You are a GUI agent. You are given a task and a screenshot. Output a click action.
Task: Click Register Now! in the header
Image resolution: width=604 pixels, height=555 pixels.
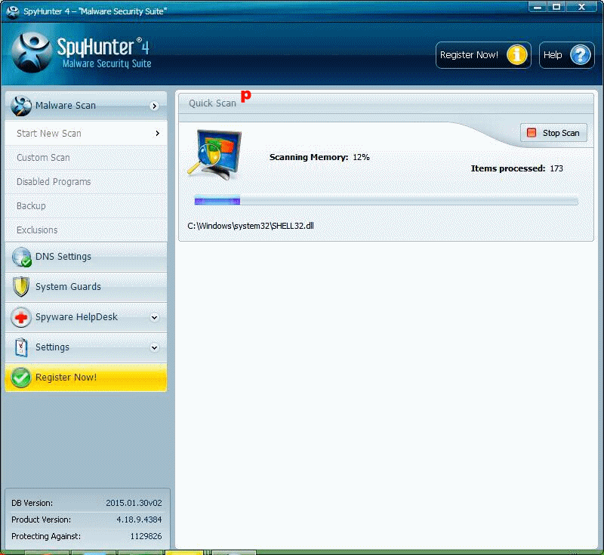click(483, 55)
